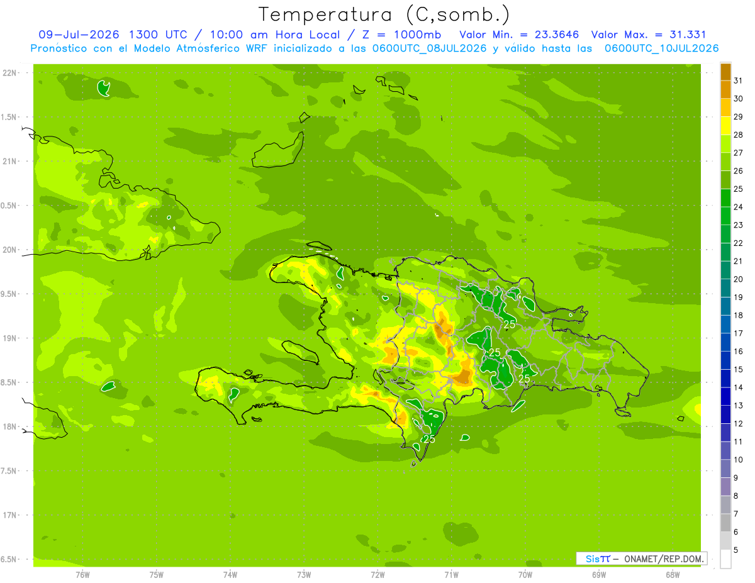Select the blue swatch between 14 and 15

pos(725,379)
